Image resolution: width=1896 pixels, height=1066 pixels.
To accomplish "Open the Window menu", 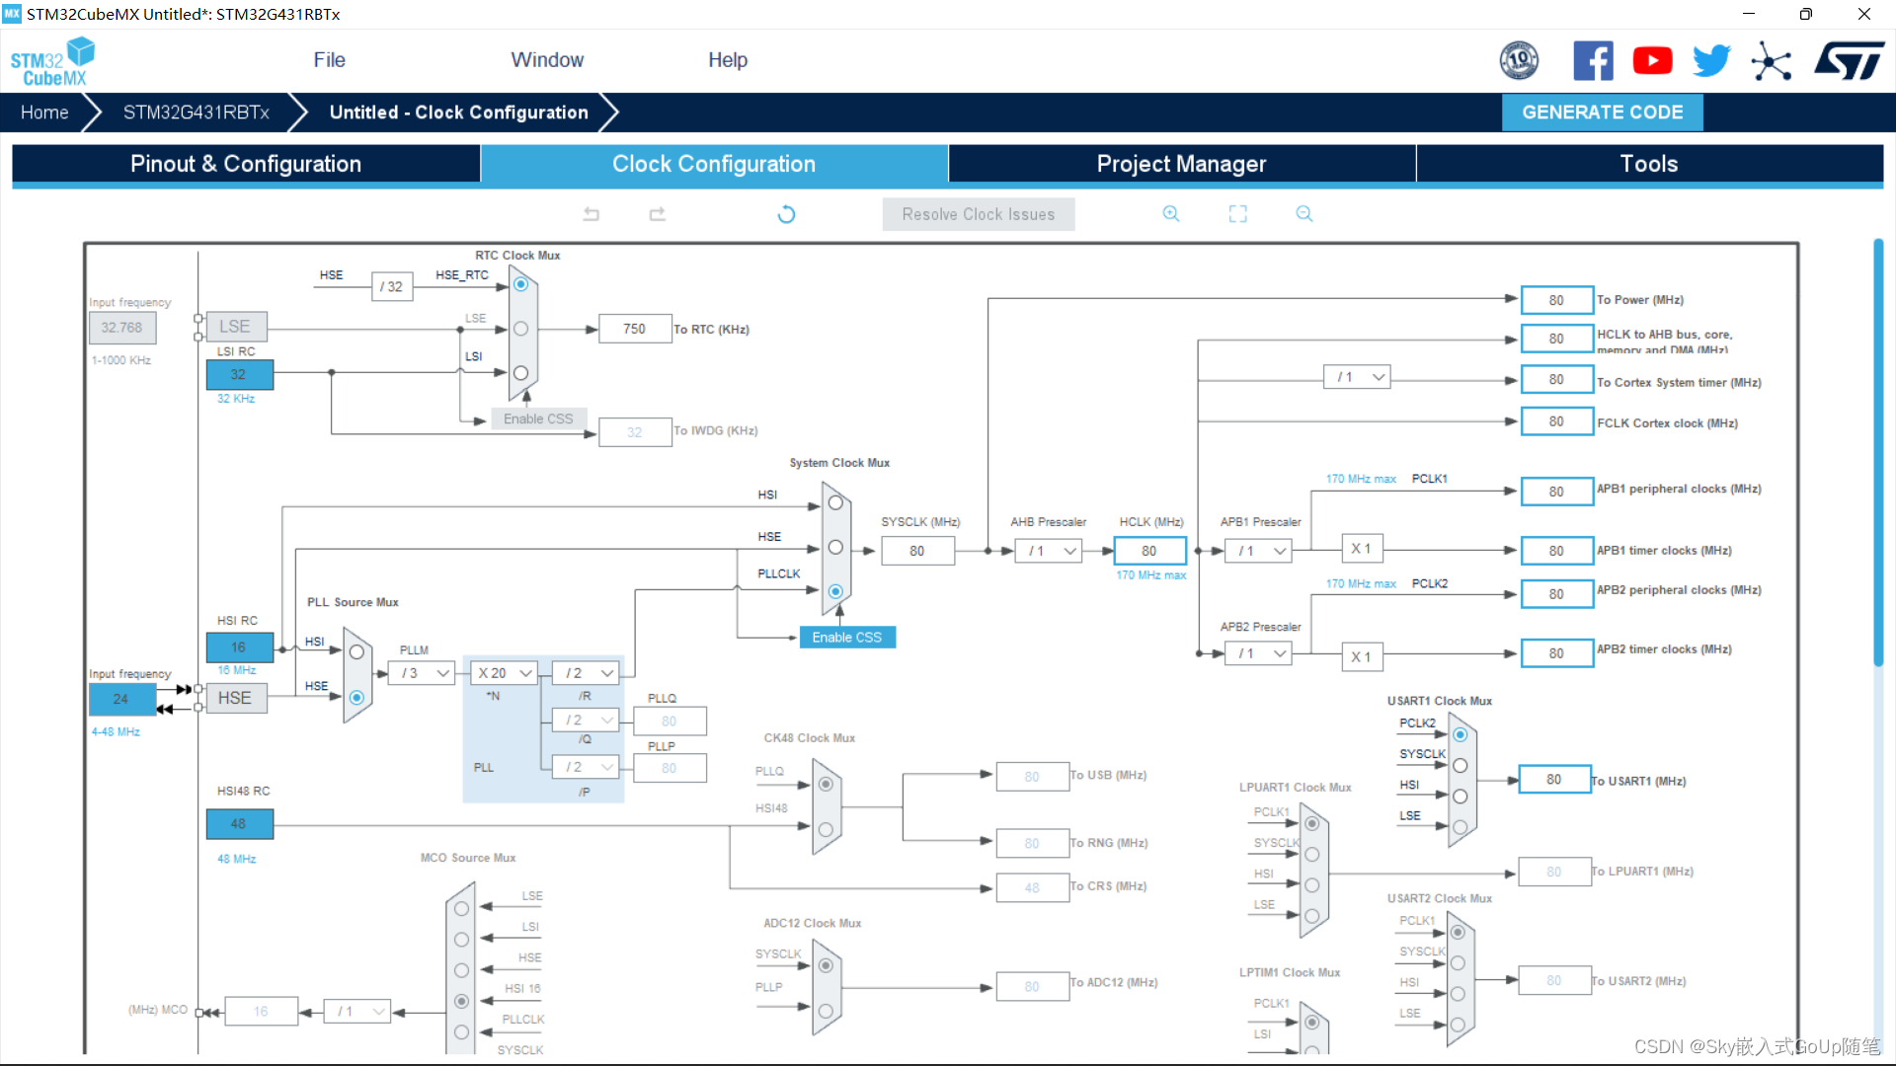I will click(547, 60).
